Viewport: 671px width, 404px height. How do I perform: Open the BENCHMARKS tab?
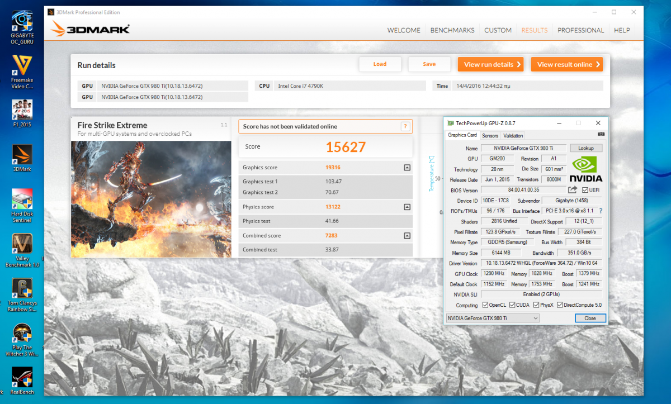coord(452,30)
